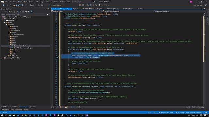
Task: Close the SceneControllerManager.cs tab
Action: point(71,9)
